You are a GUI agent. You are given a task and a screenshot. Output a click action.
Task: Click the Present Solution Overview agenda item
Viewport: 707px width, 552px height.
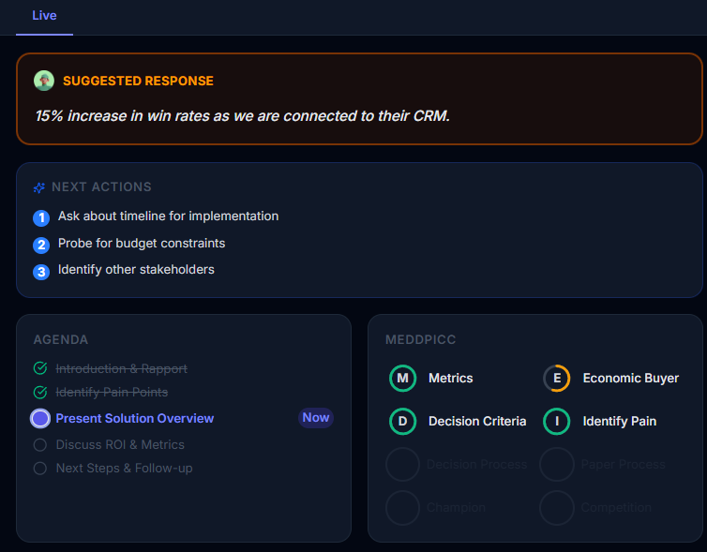(x=134, y=418)
